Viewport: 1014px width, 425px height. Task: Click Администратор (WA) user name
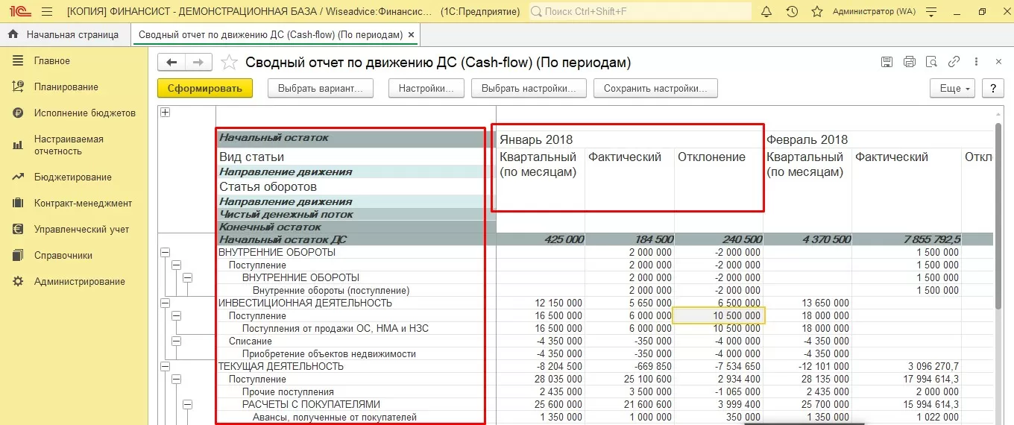click(x=874, y=12)
